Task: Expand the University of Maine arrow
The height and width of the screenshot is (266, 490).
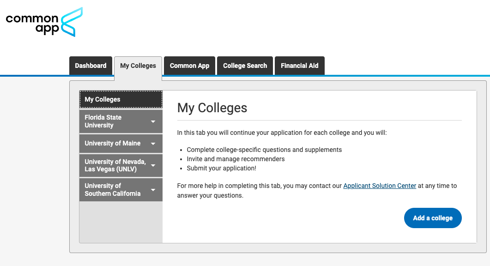Action: [x=153, y=144]
